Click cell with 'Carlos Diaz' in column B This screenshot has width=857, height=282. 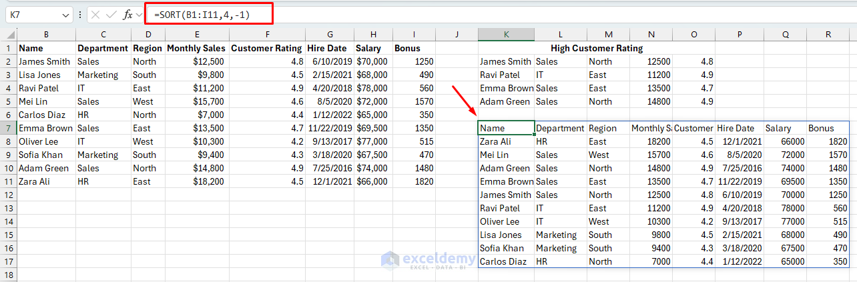[46, 115]
